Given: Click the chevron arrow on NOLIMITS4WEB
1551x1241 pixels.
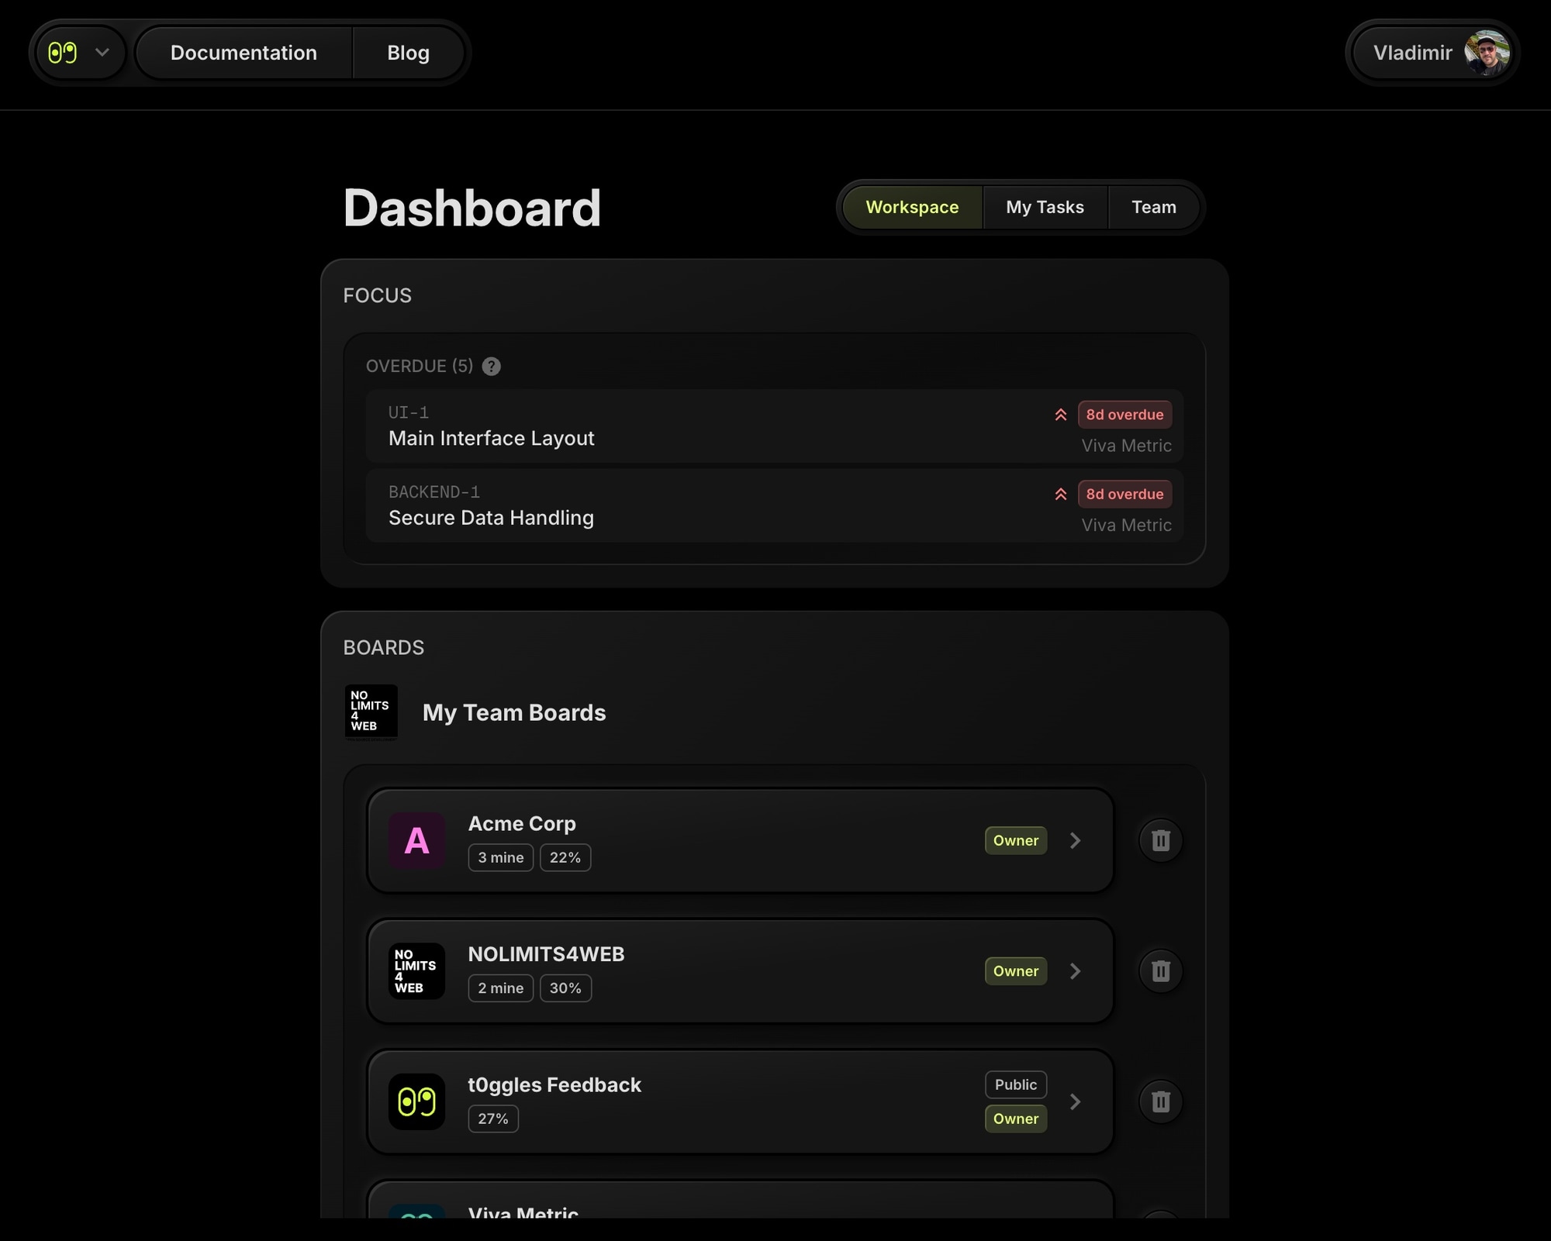Looking at the screenshot, I should (x=1075, y=971).
